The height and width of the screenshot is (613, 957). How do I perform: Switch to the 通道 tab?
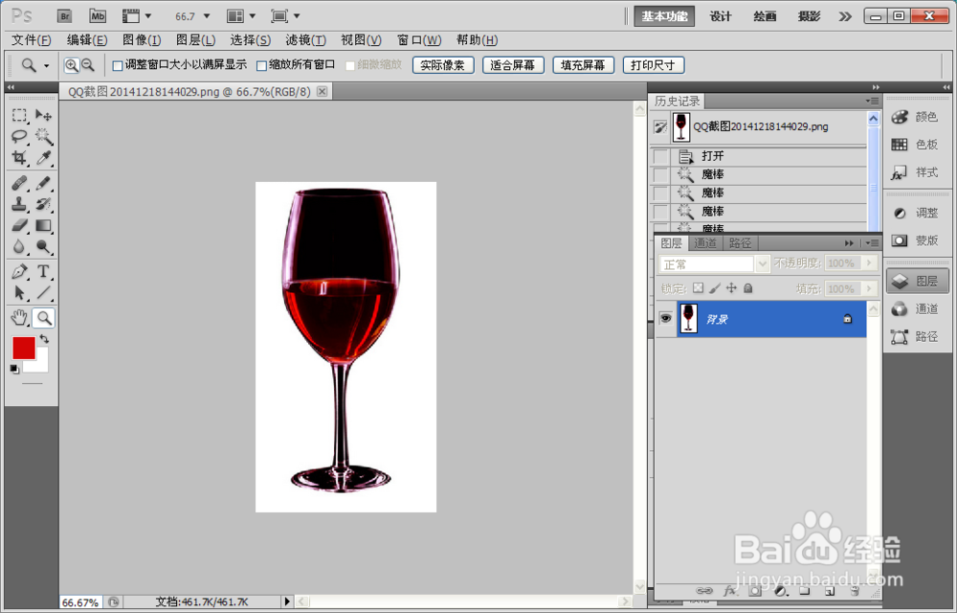tap(704, 242)
